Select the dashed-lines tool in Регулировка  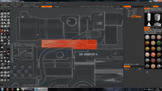coord(8,34)
